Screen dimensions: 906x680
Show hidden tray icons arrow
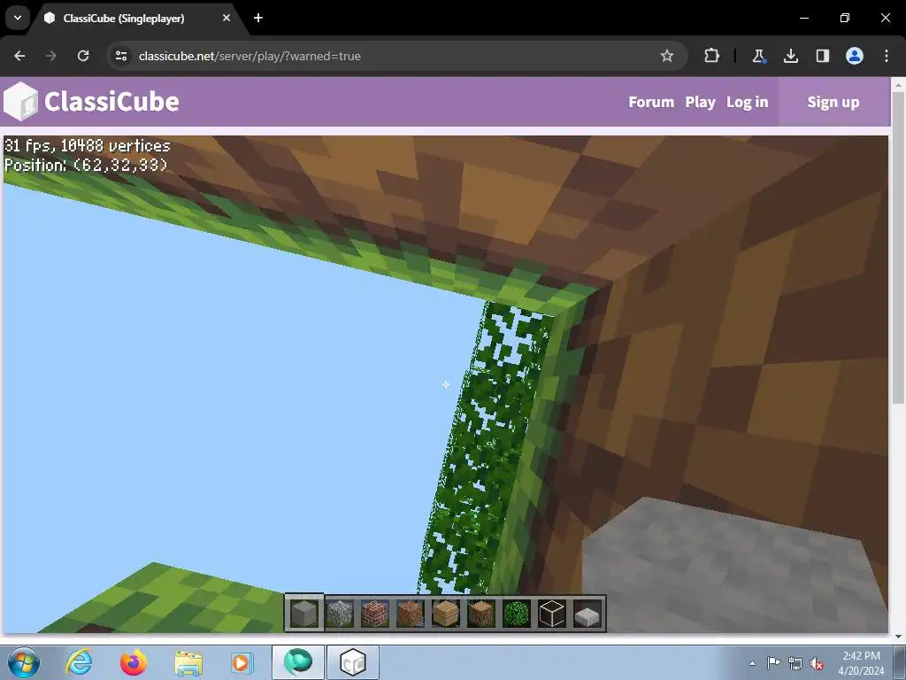tap(752, 663)
